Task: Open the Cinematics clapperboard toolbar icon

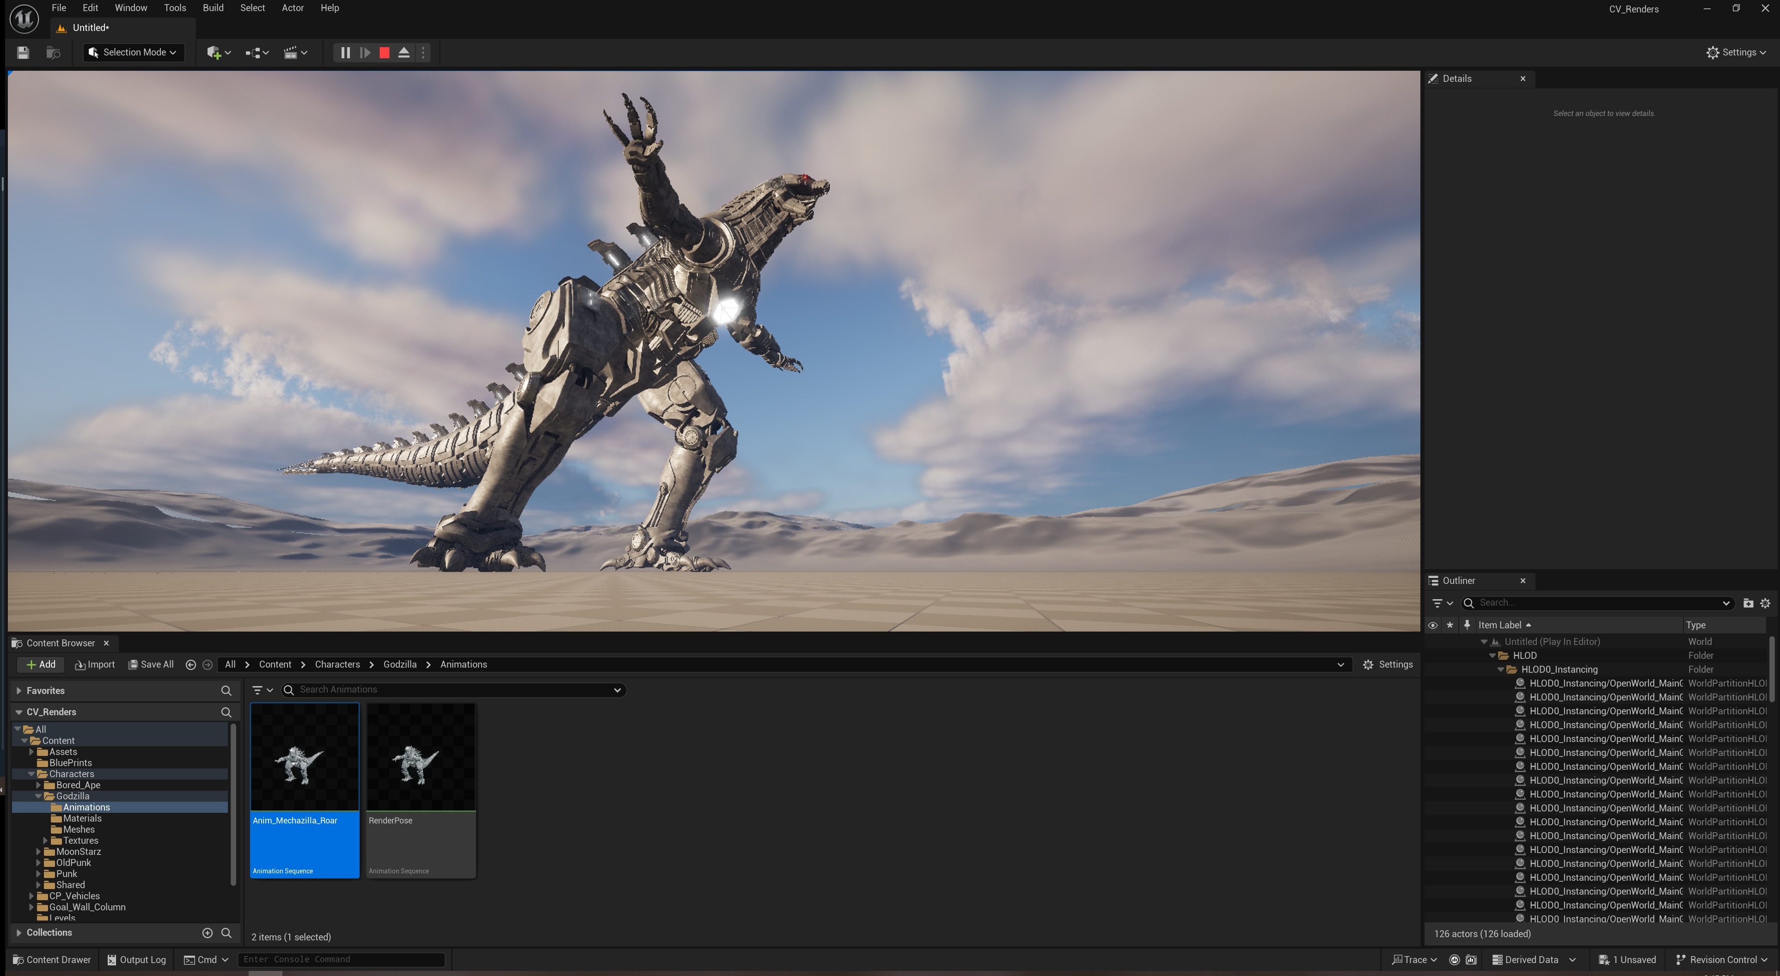Action: (x=295, y=53)
